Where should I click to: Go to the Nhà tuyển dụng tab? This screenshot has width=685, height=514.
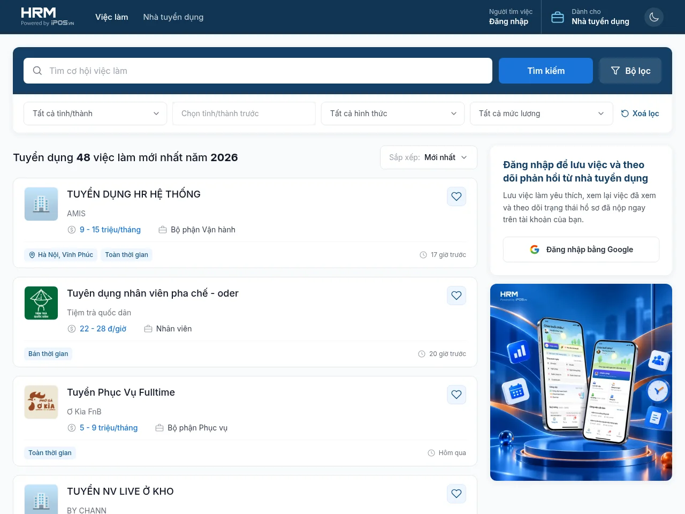(x=173, y=17)
